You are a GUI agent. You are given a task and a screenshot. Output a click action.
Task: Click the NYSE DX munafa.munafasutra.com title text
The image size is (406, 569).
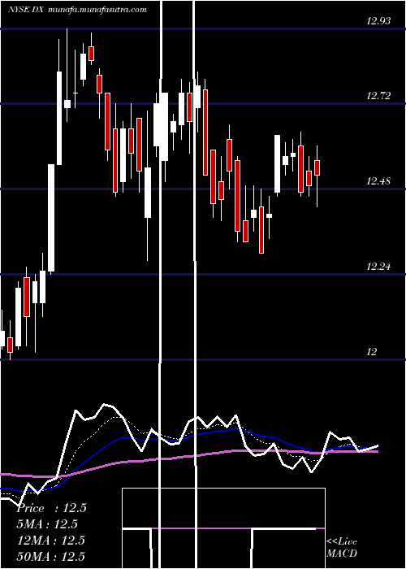click(x=77, y=10)
